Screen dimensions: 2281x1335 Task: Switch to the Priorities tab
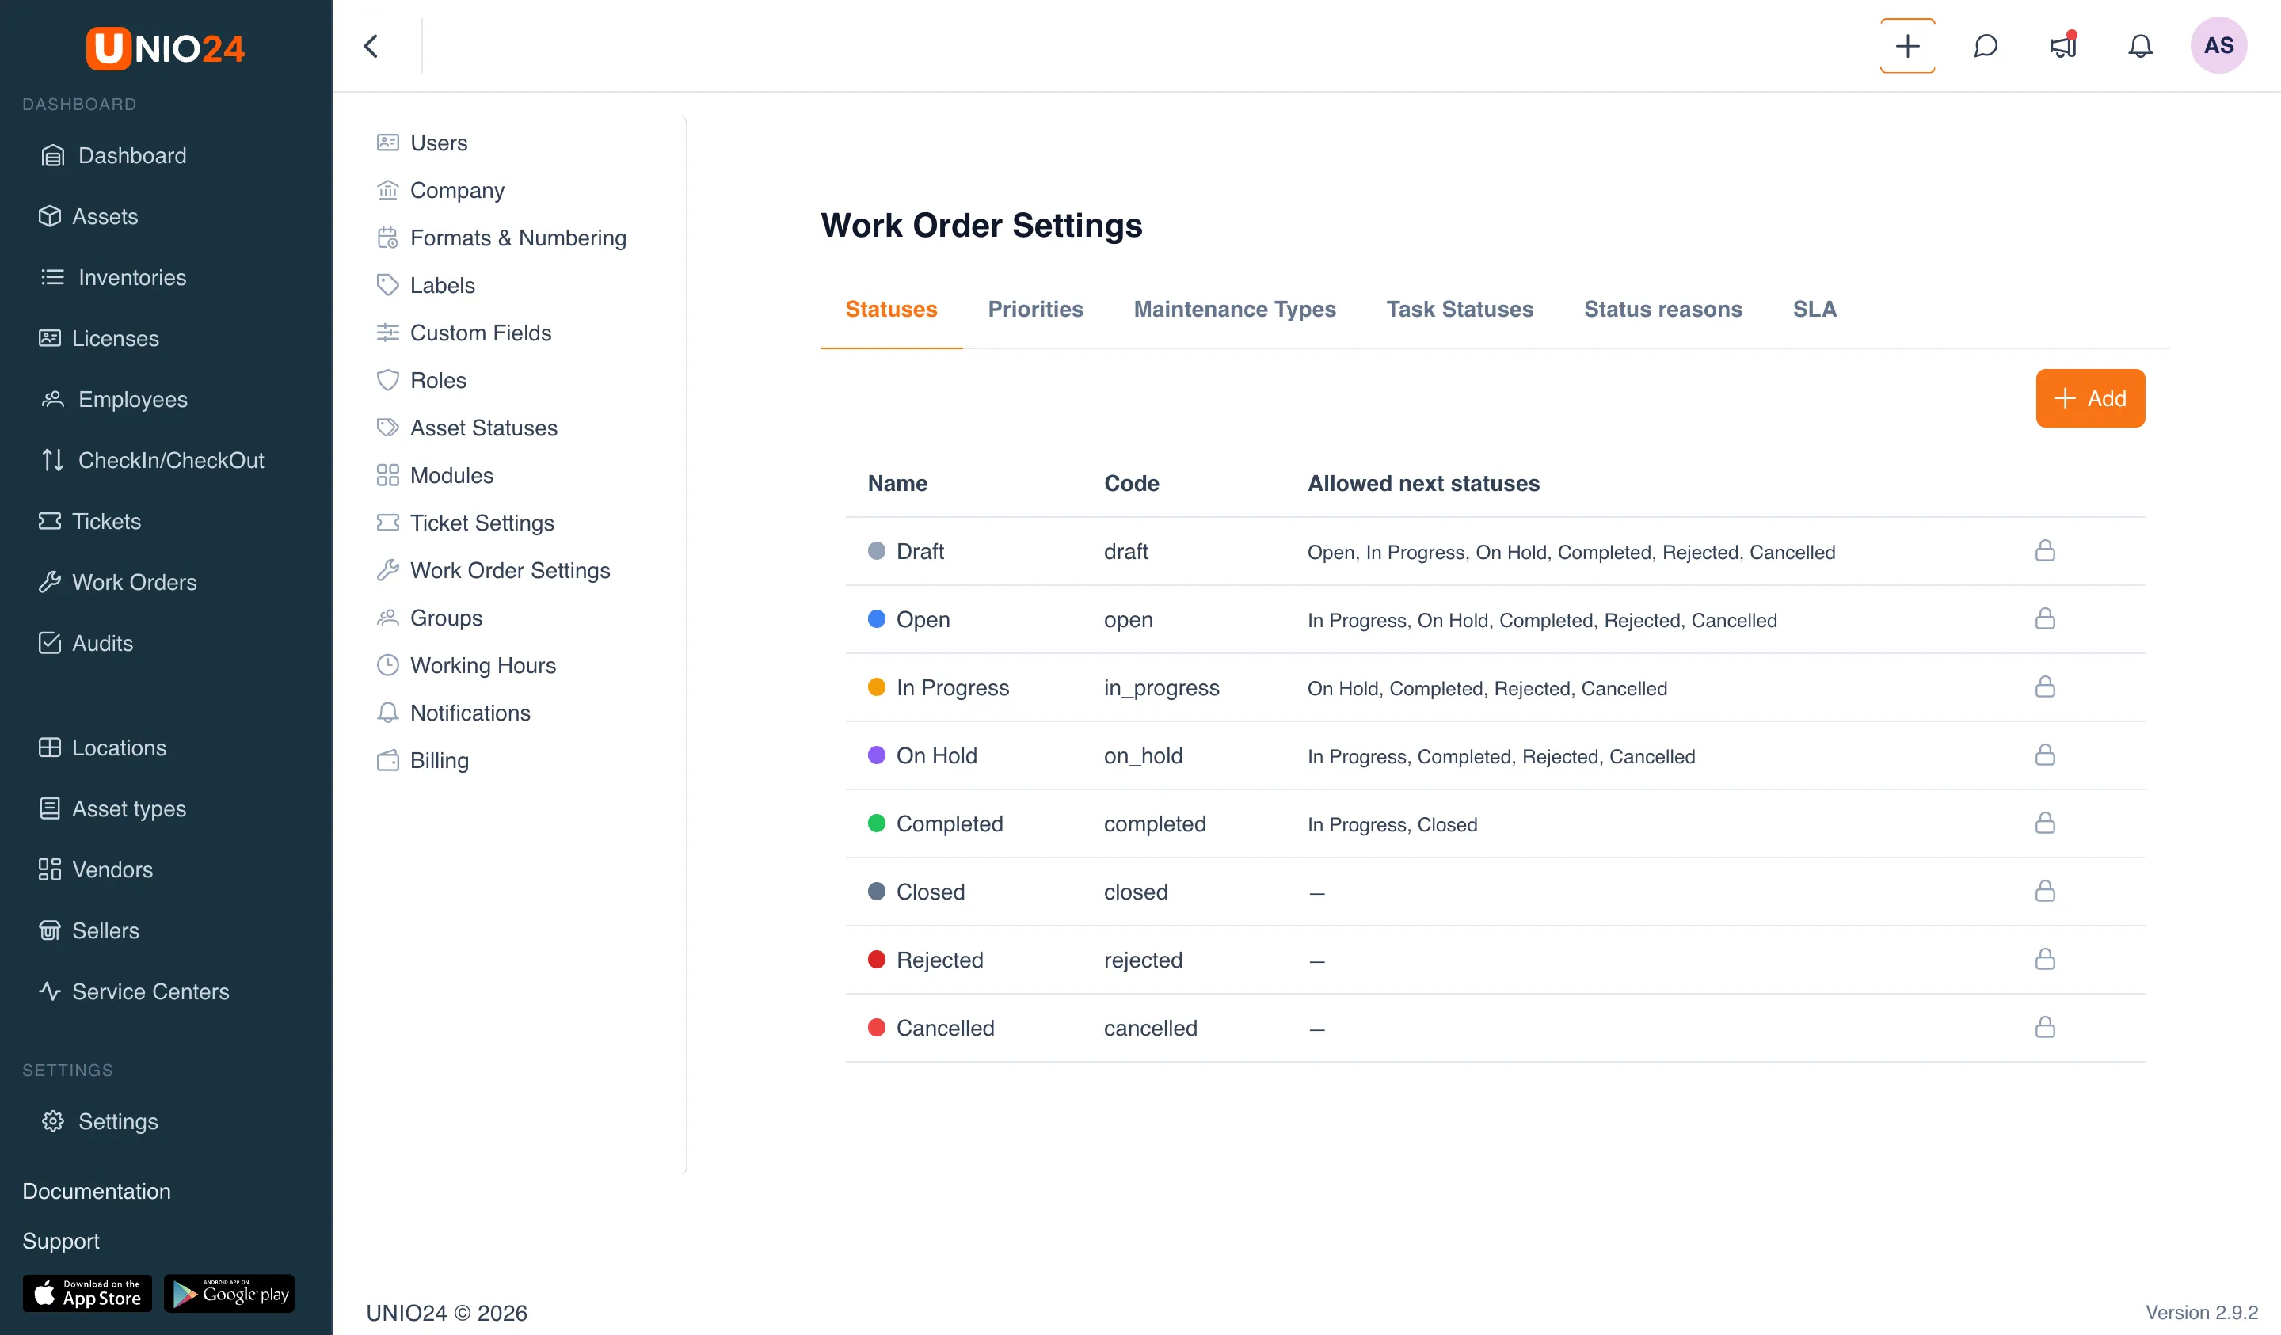(x=1035, y=310)
